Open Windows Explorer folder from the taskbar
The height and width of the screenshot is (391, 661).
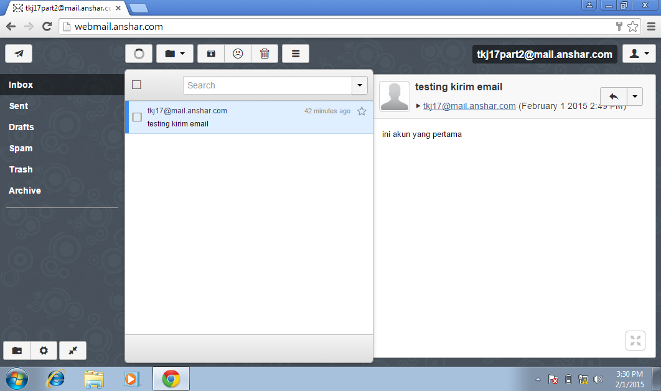point(93,379)
